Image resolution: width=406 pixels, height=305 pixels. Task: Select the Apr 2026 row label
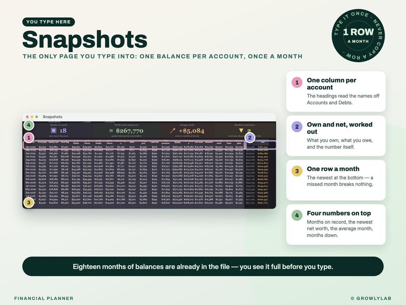coord(31,186)
